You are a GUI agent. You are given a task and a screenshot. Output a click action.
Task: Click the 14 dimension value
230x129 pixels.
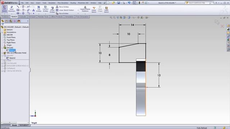[133, 25]
